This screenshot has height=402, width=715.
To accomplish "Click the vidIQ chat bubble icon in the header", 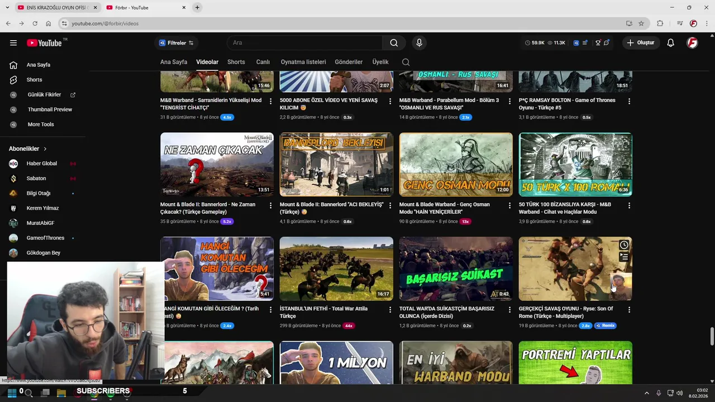I will coord(607,43).
